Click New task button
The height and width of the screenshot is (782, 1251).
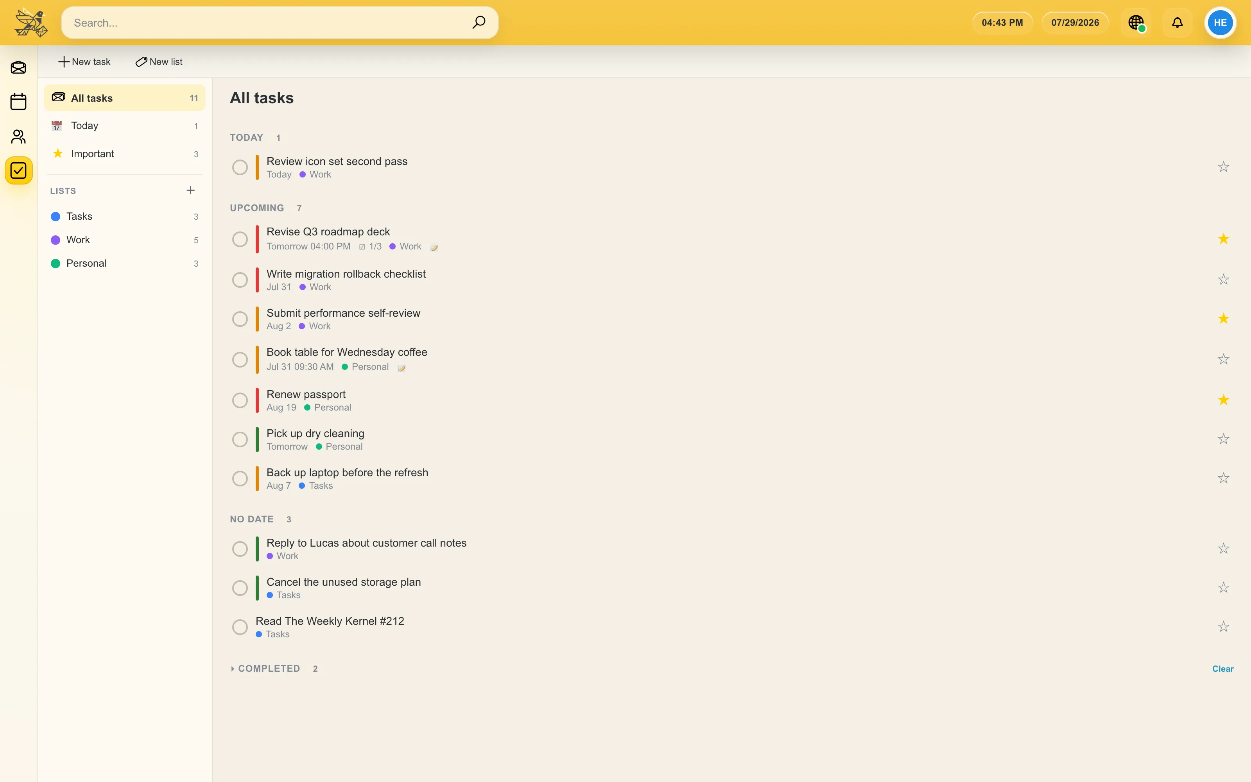tap(84, 61)
